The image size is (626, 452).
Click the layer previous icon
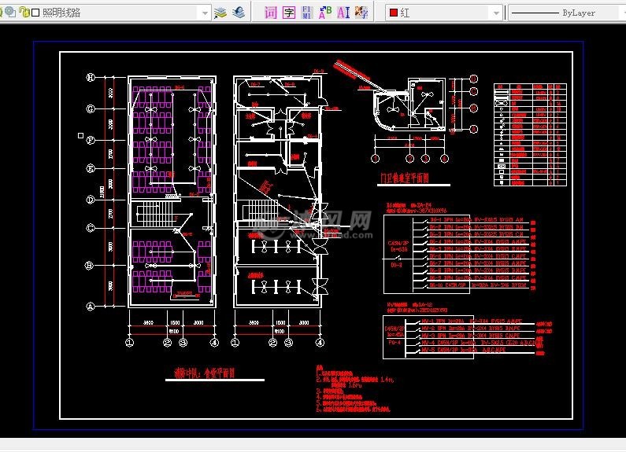tap(239, 13)
